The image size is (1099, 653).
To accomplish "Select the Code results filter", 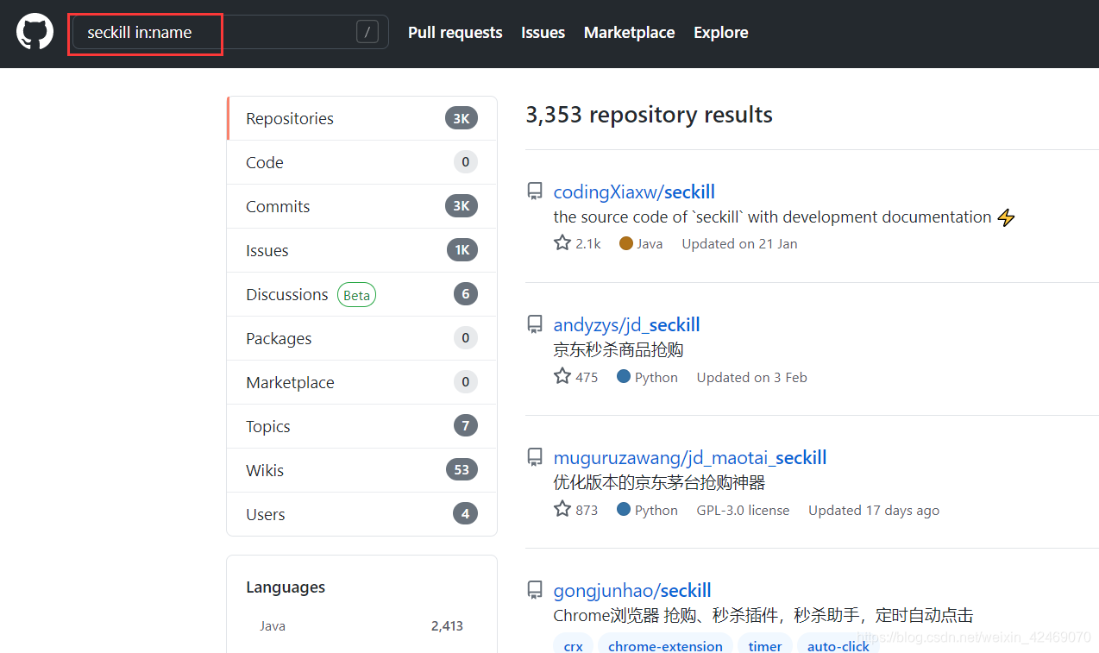I will click(x=361, y=162).
